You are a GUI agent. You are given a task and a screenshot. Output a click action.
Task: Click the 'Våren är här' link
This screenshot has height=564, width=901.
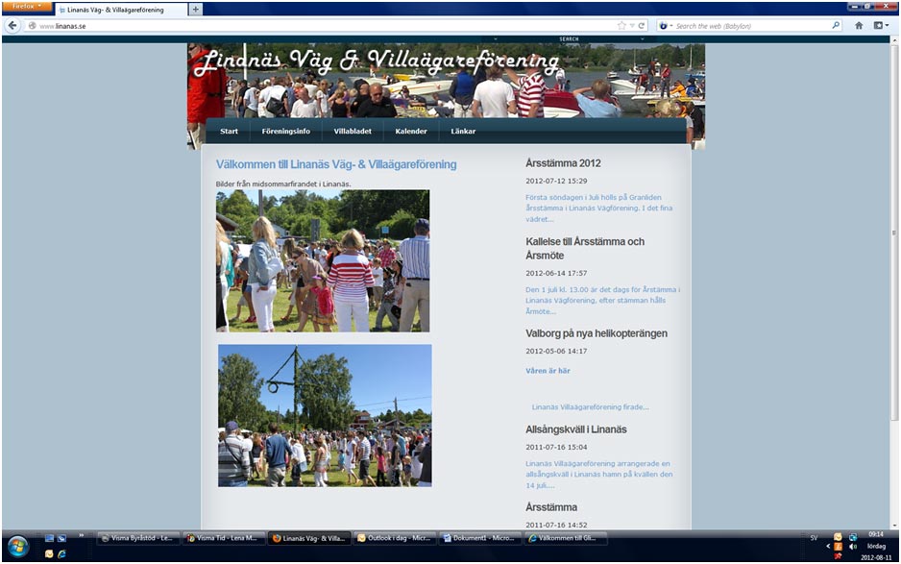pos(548,371)
